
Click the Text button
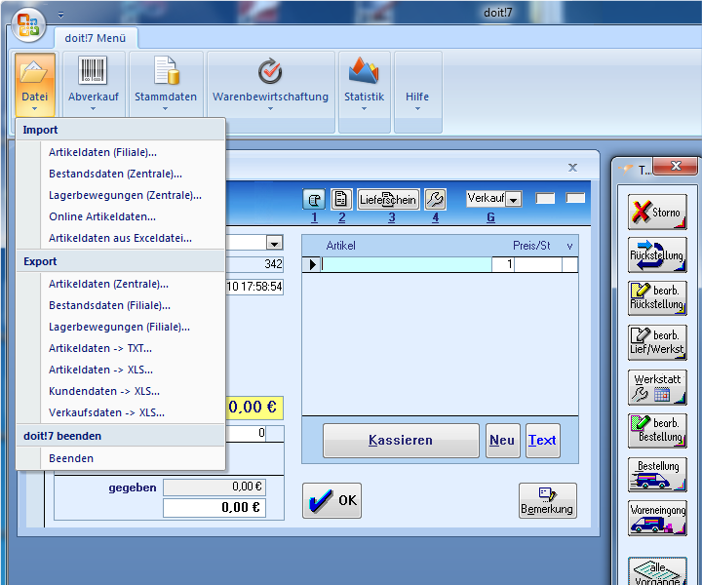(542, 441)
